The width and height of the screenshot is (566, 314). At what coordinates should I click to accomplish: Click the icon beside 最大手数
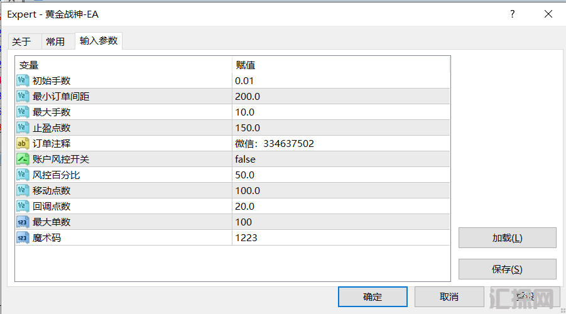coord(23,112)
